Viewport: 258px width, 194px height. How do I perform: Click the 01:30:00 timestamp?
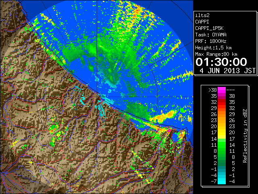pos(221,62)
